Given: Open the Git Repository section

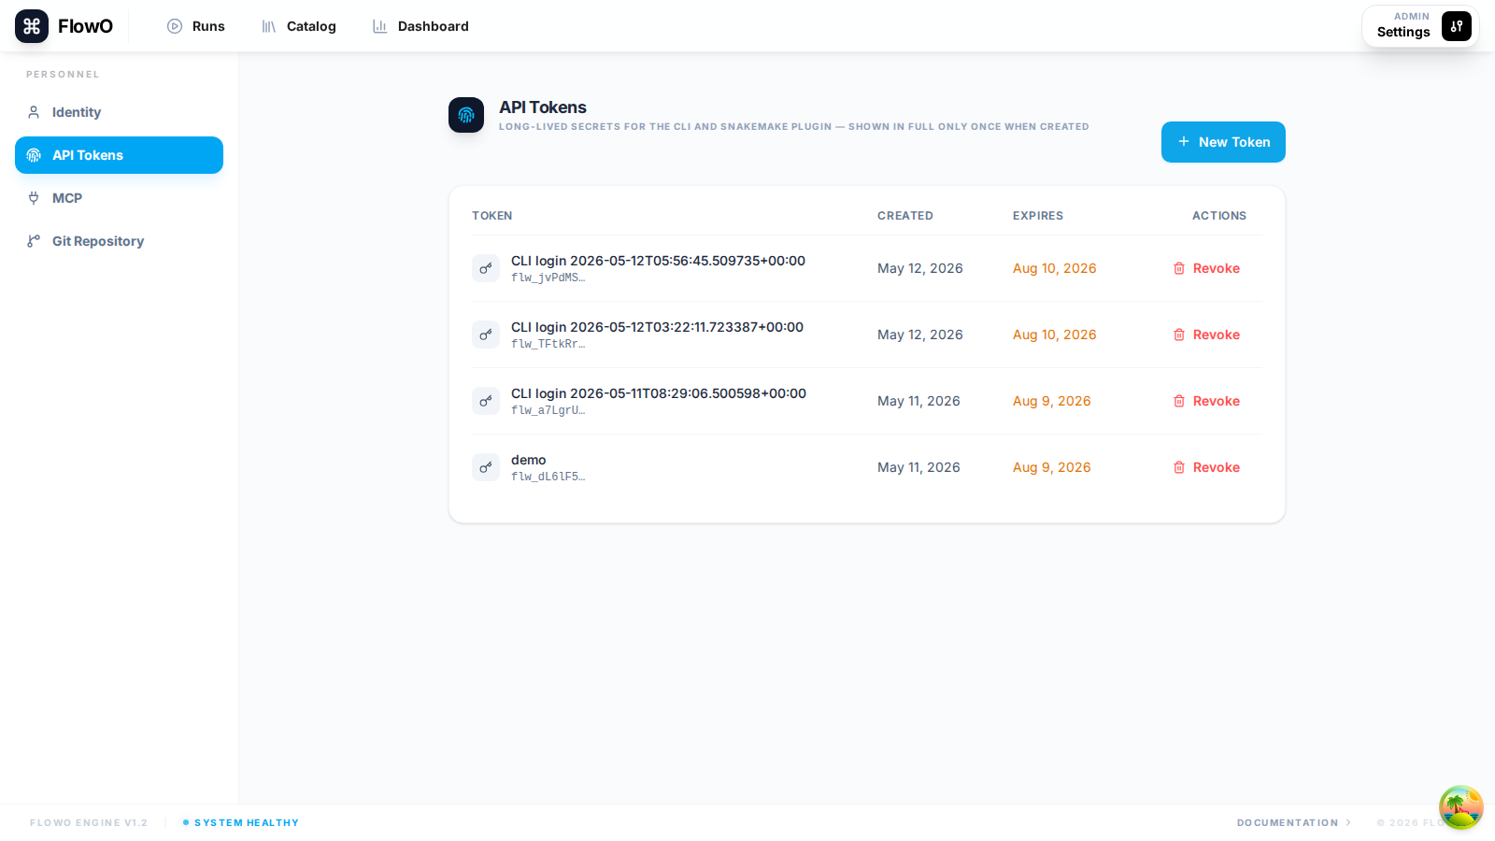Looking at the screenshot, I should pyautogui.click(x=119, y=241).
